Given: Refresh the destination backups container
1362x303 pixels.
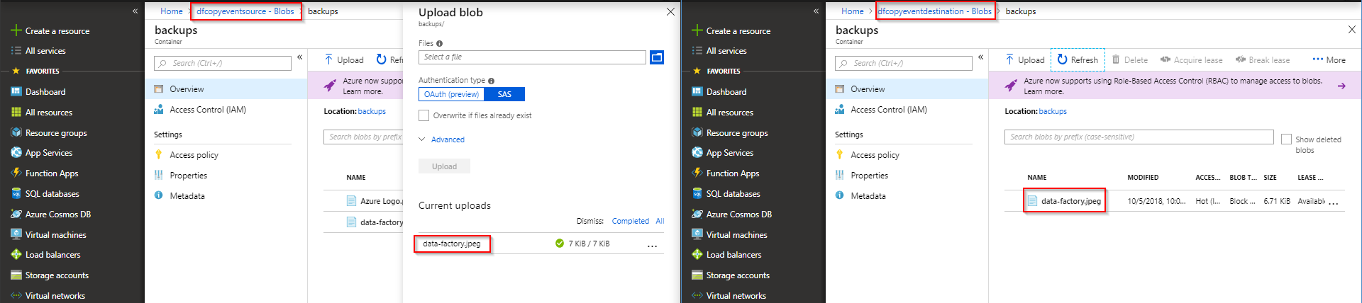Looking at the screenshot, I should 1078,59.
